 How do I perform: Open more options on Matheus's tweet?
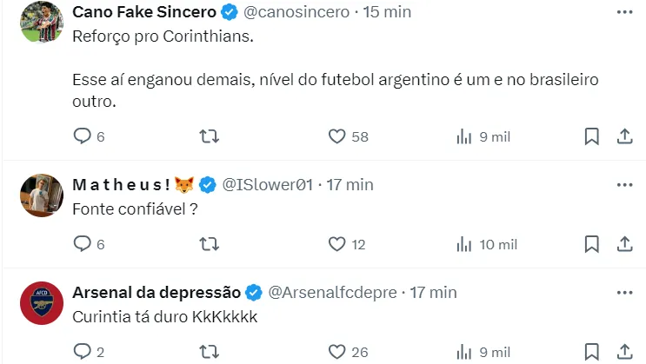[624, 184]
